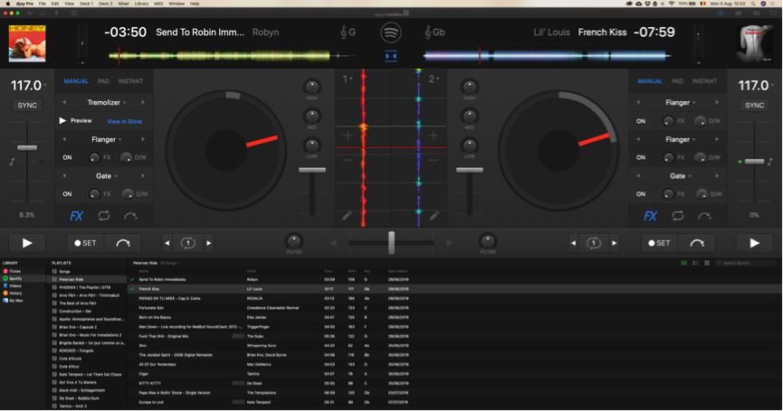Screen dimensions: 783x411
Task: Toggle deck 2 loop button with number 1
Action: pyautogui.click(x=594, y=243)
